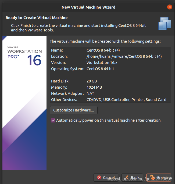Click the 'Version:' label in settings list
Screen dimensions: 175x184
point(58,63)
